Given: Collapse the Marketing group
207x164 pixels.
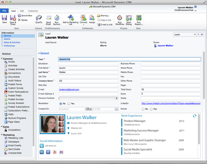Looking at the screenshot, I should [x=2, y=134].
